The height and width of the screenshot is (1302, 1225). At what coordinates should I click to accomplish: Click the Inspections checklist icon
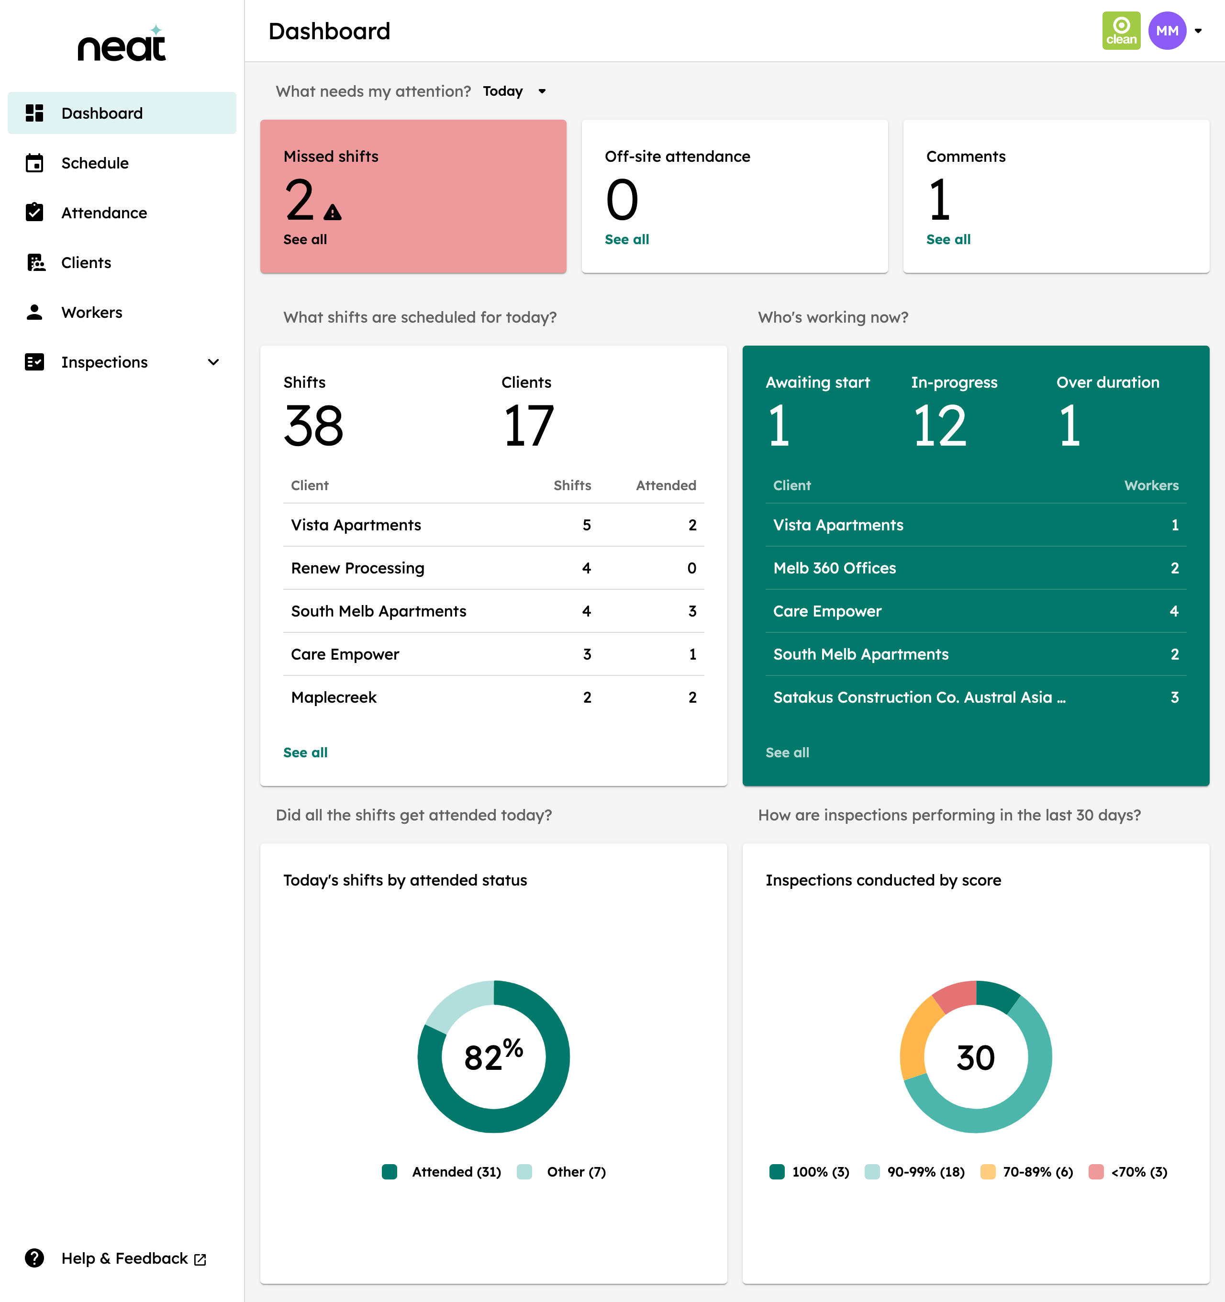[34, 362]
